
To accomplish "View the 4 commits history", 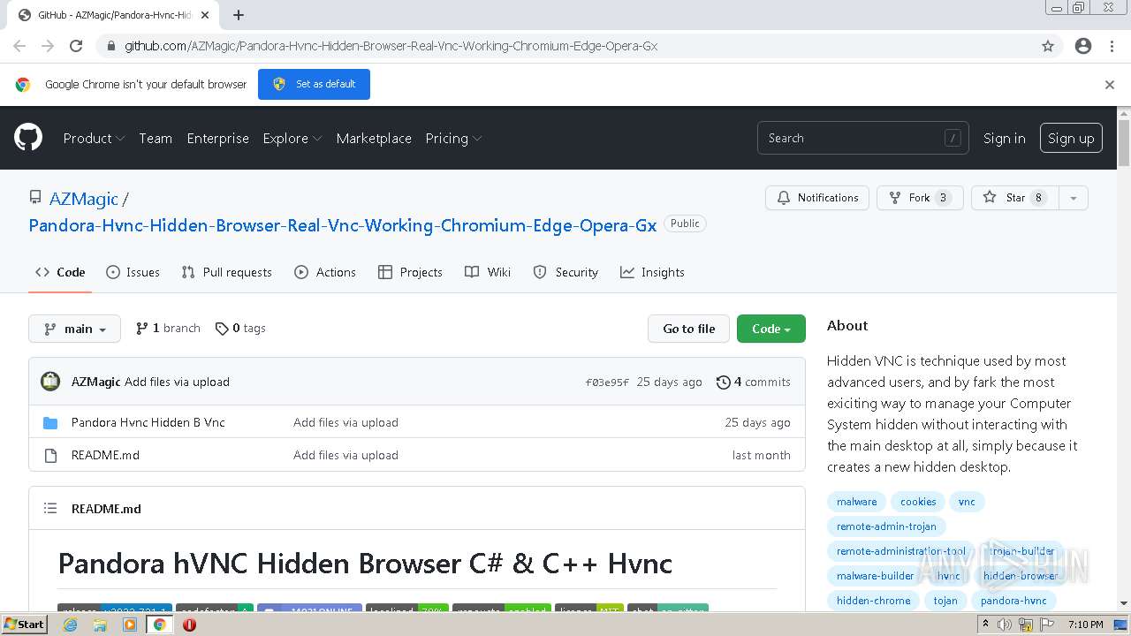I will point(754,382).
